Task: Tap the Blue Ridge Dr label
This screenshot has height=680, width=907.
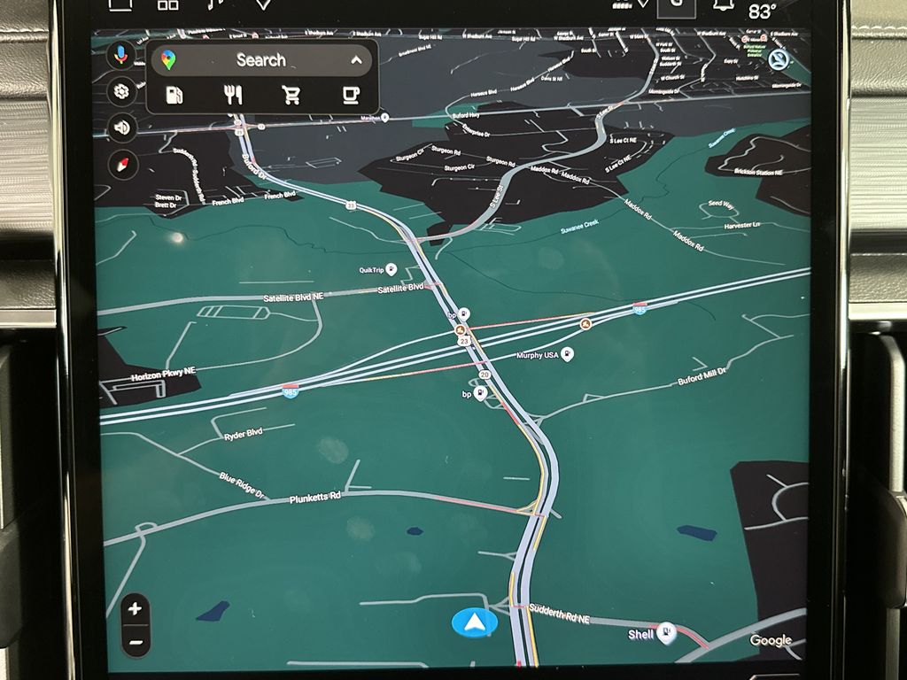Action: [241, 485]
